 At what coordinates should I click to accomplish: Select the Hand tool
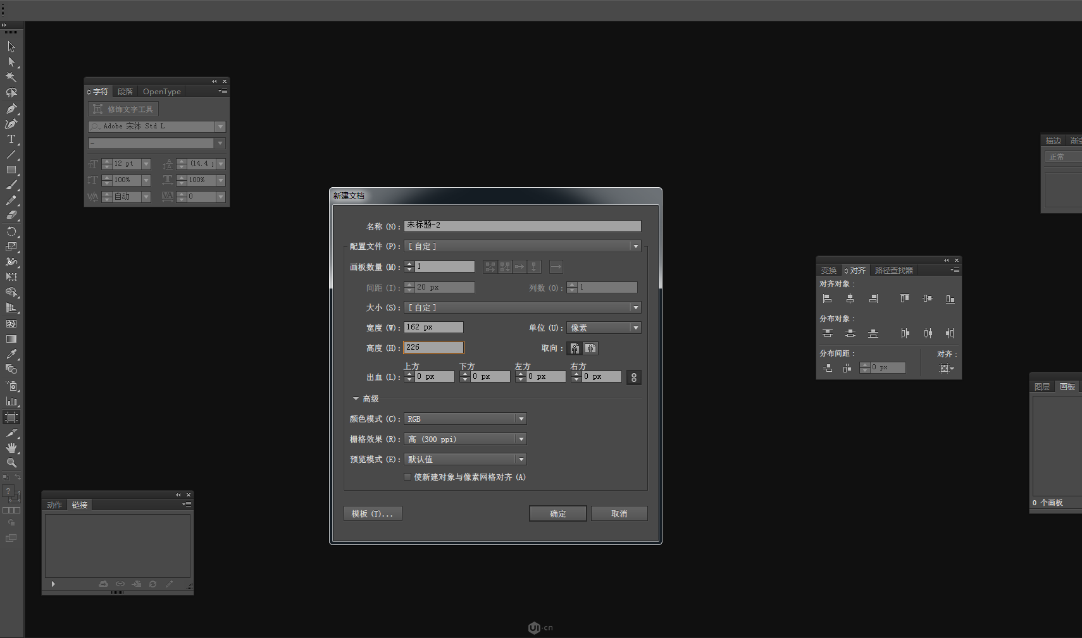[x=11, y=448]
